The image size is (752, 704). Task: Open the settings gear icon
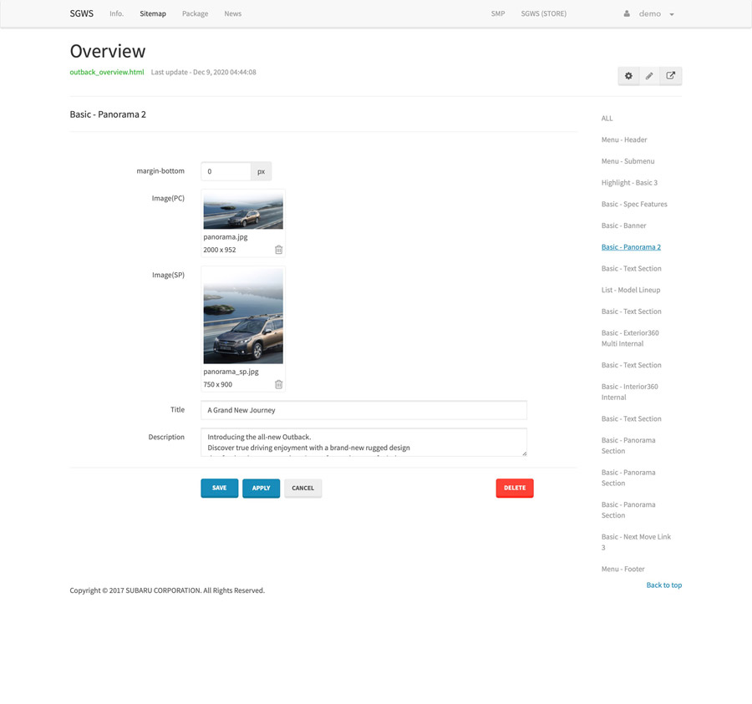click(628, 76)
